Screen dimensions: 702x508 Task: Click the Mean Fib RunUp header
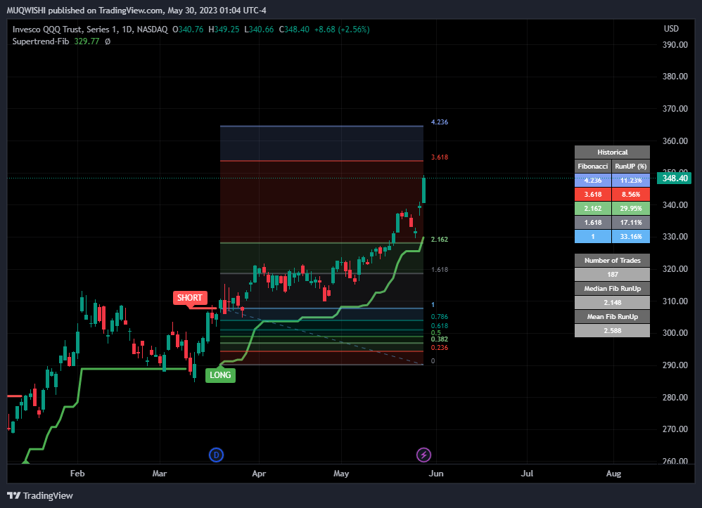click(x=612, y=317)
